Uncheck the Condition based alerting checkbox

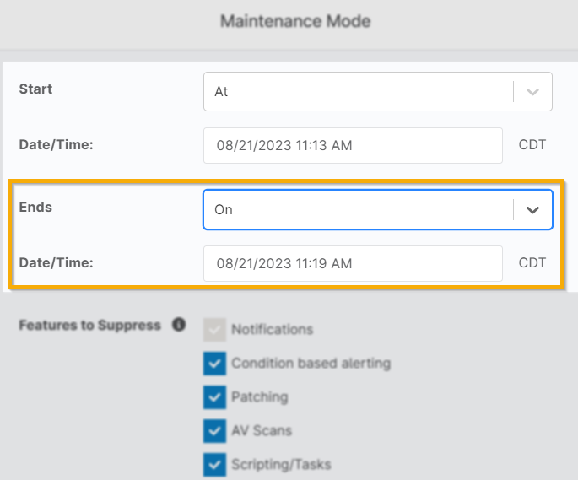coord(214,364)
